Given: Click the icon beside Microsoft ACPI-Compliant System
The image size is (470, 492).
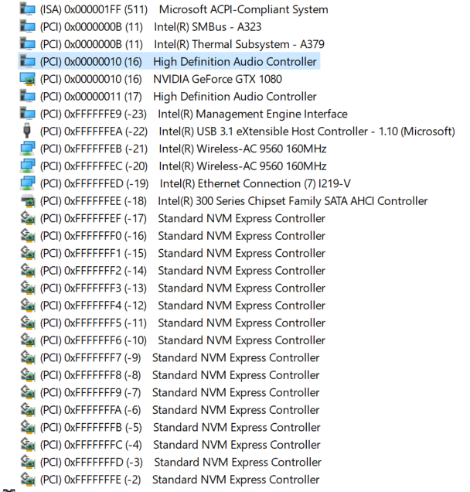Looking at the screenshot, I should coord(27,9).
